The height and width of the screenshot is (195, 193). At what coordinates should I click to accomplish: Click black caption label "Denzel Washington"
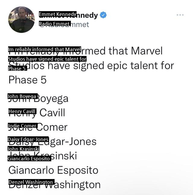[x=31, y=182]
